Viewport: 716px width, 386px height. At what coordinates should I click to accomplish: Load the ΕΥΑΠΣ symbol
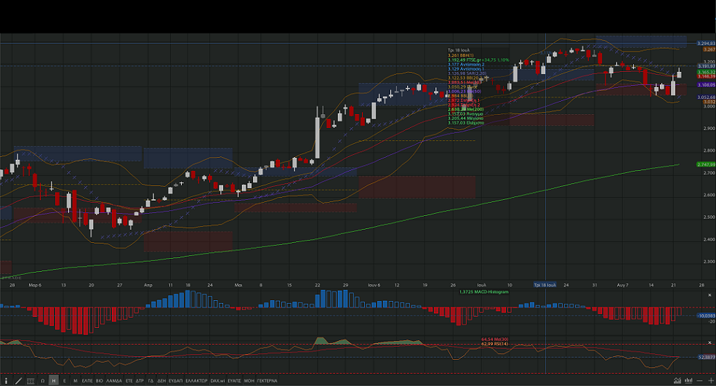coord(234,380)
